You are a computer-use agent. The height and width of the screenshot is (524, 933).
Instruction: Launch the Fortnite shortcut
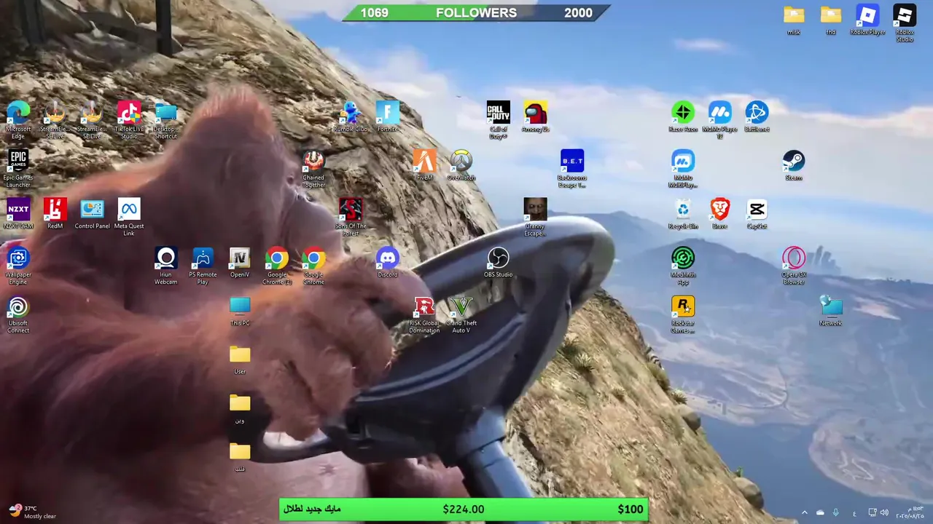[x=387, y=116]
